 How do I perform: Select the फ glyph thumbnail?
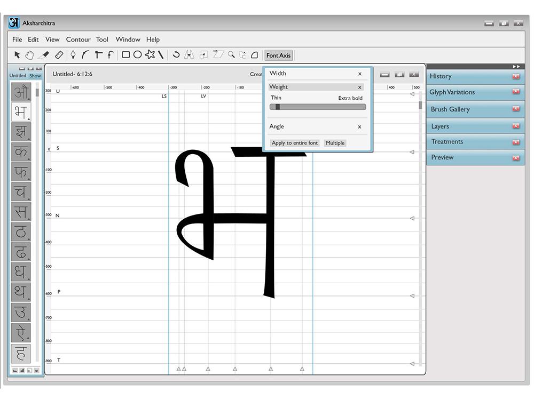21,171
